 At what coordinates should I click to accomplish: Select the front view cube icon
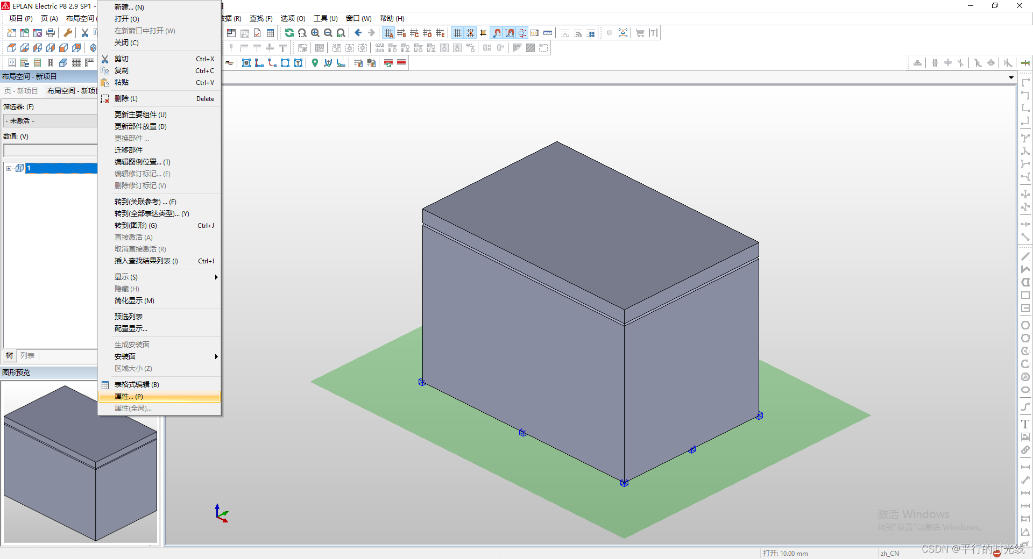63,48
